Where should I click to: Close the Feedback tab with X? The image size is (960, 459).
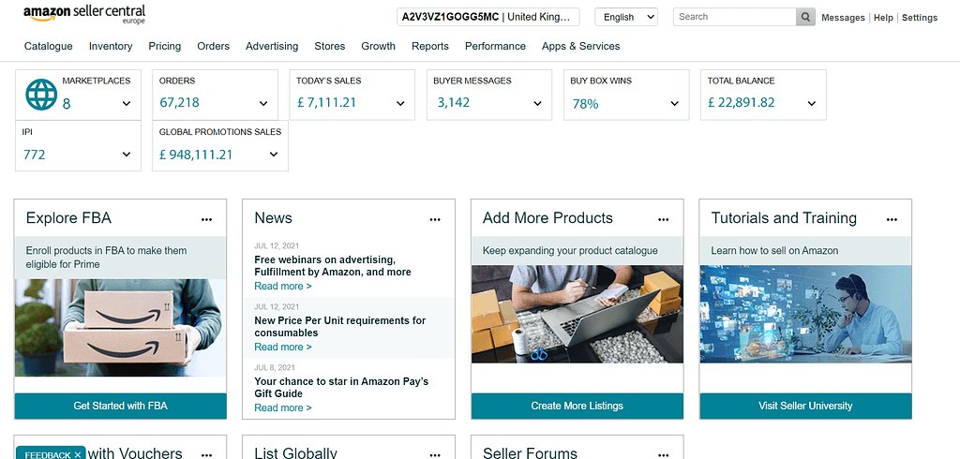(x=78, y=454)
